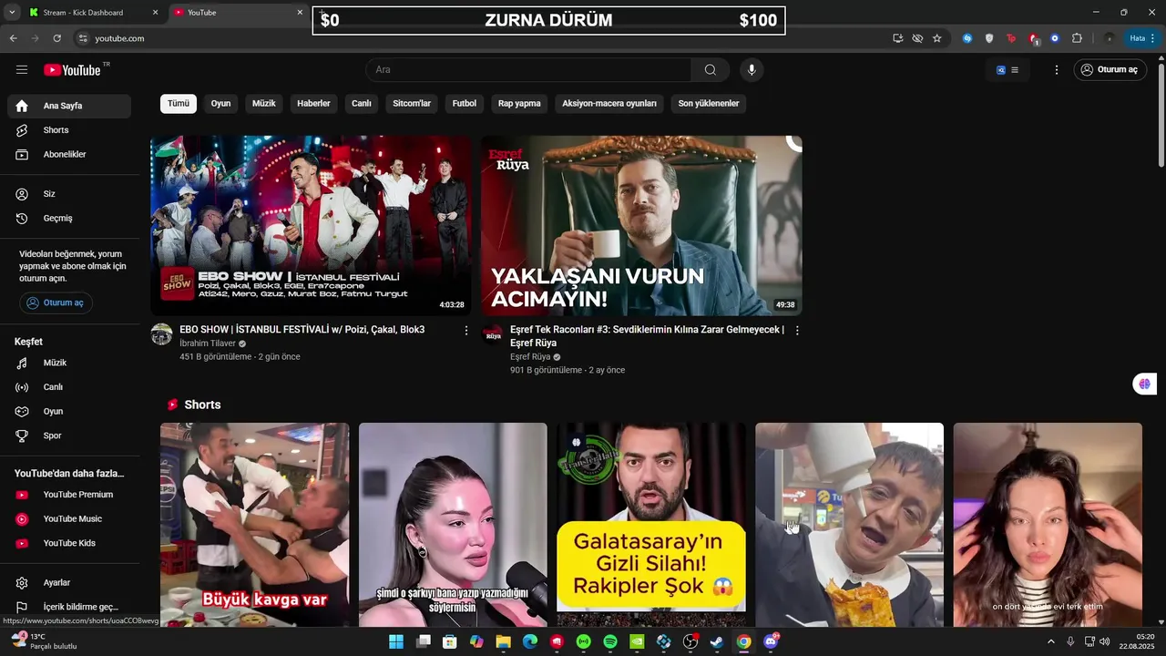
Task: Select Aksiyon-macera oyunları filter chip
Action: pos(609,104)
